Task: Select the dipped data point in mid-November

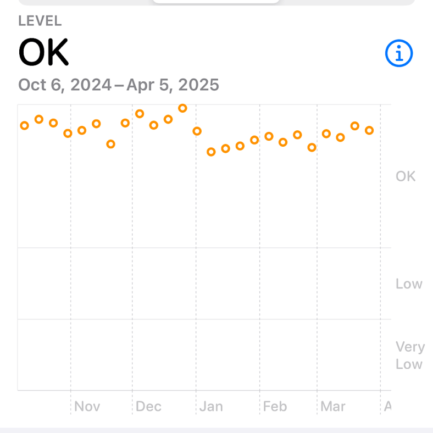Action: (x=110, y=144)
